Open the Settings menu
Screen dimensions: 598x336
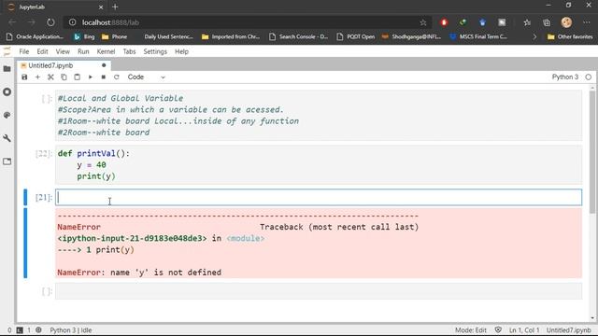(x=155, y=51)
